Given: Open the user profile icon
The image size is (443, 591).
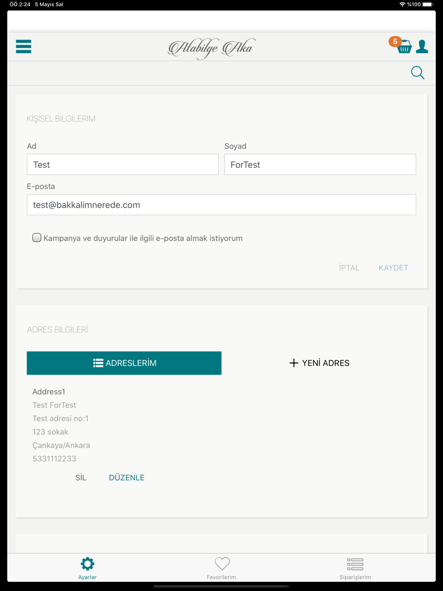Looking at the screenshot, I should click(x=422, y=47).
